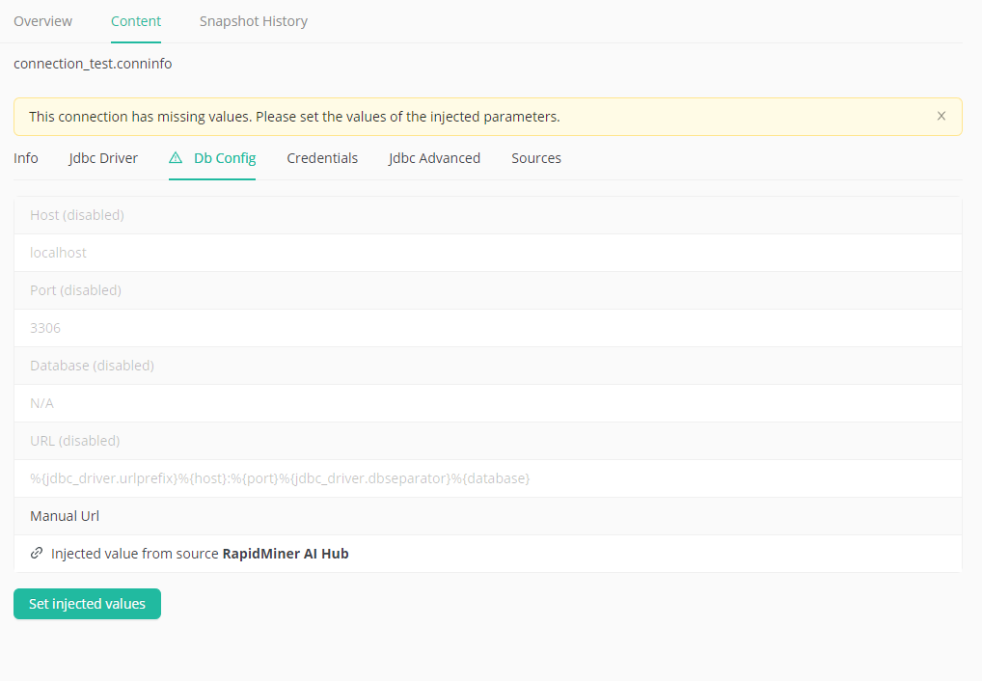Go to the Info connection tab

(26, 158)
